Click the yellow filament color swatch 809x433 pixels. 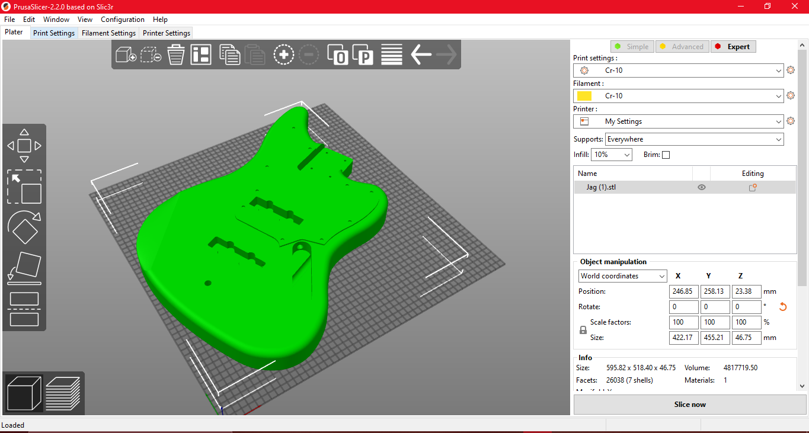click(584, 96)
